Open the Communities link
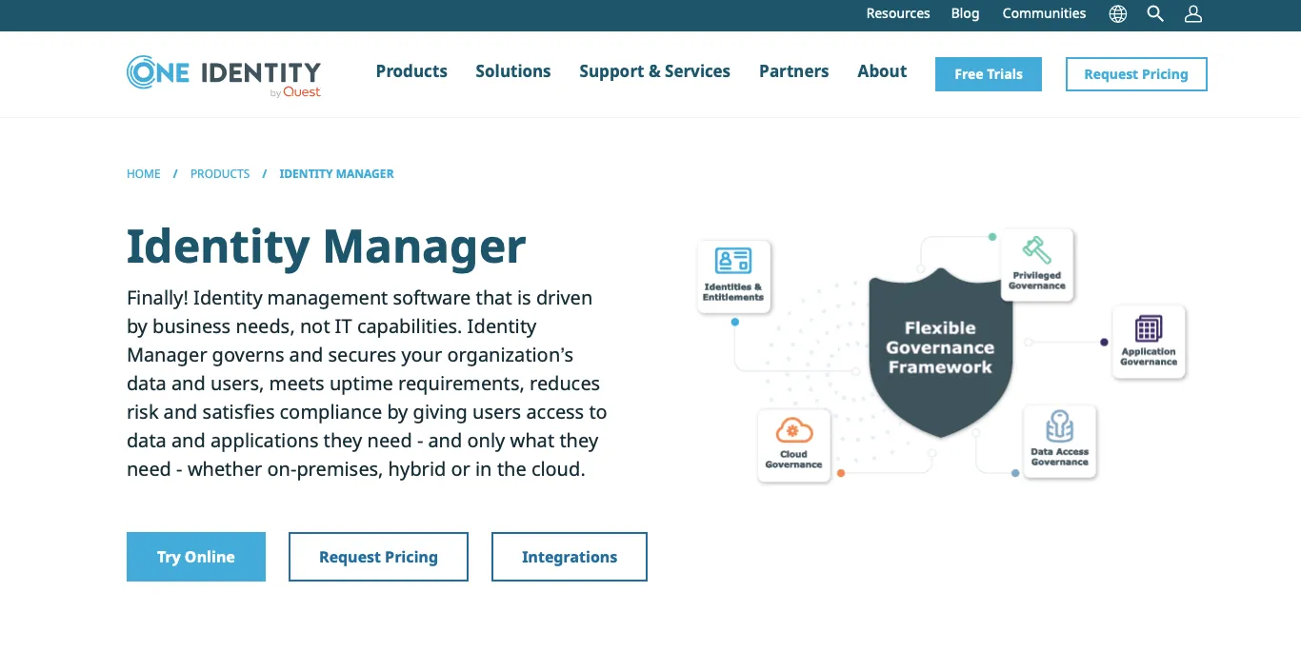 1044,13
